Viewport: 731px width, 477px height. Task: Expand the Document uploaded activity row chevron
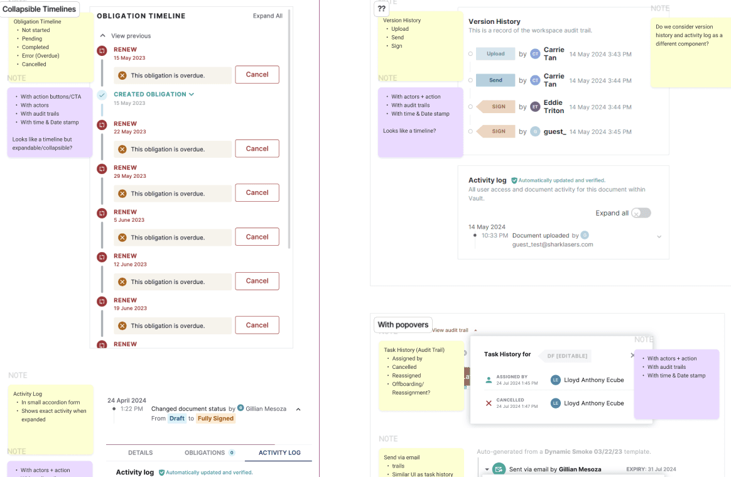[659, 237]
